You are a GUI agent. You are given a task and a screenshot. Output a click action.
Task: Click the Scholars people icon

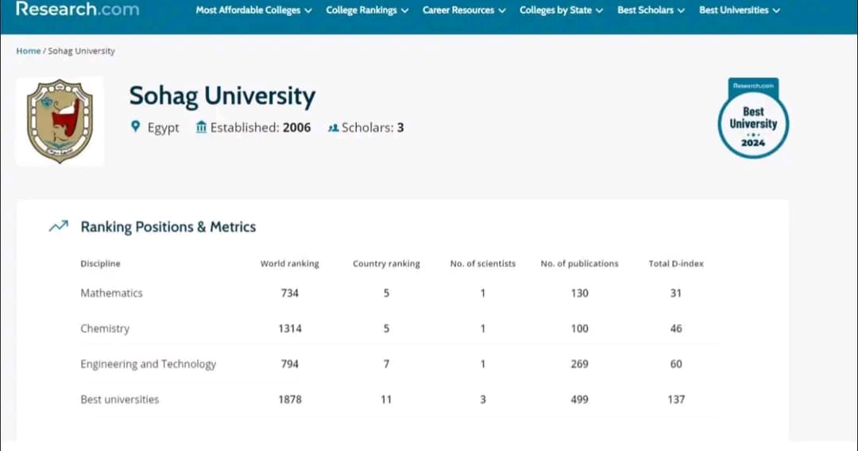(333, 128)
